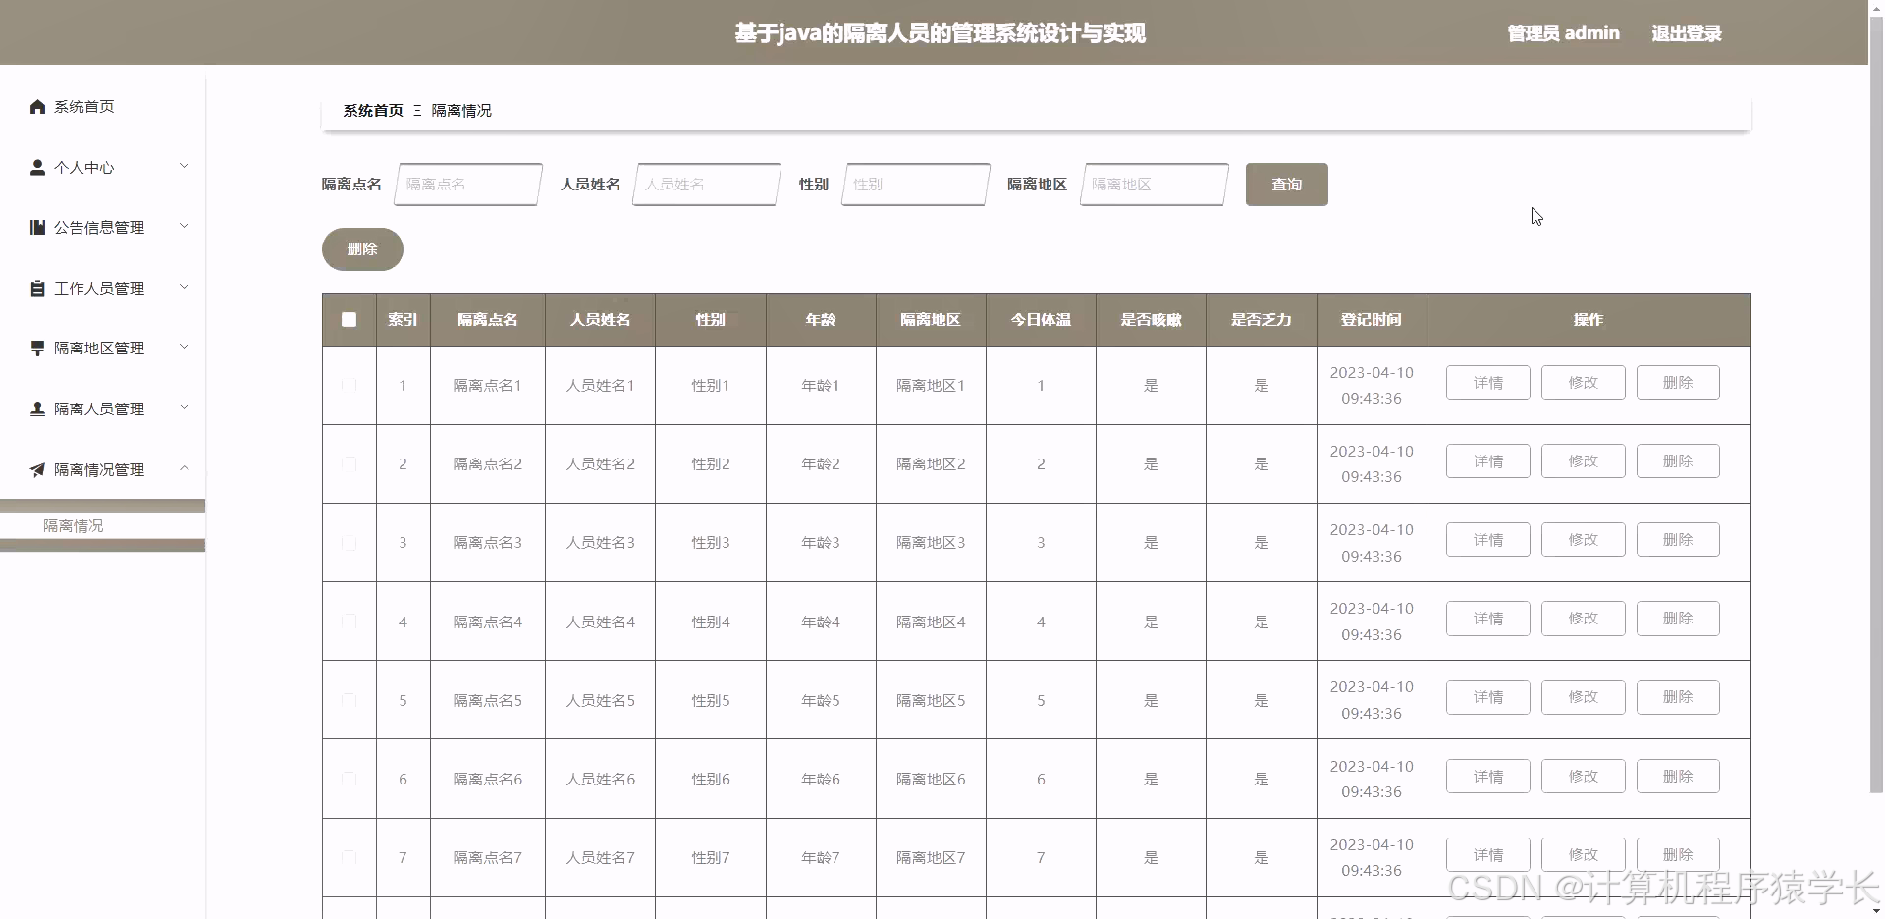The height and width of the screenshot is (919, 1885).
Task: Open 系统首页 from the breadcrumb
Action: point(372,110)
